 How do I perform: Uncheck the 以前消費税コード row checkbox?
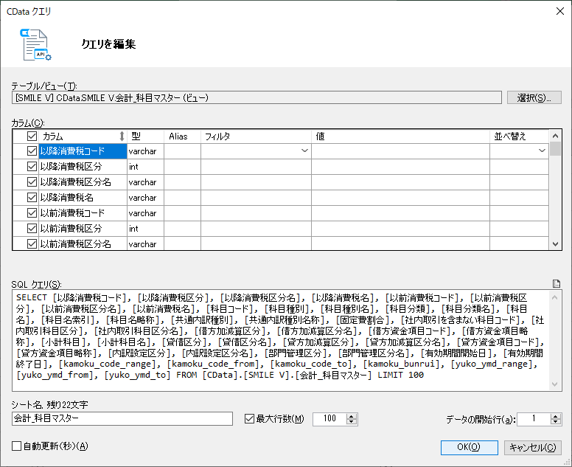pyautogui.click(x=32, y=213)
